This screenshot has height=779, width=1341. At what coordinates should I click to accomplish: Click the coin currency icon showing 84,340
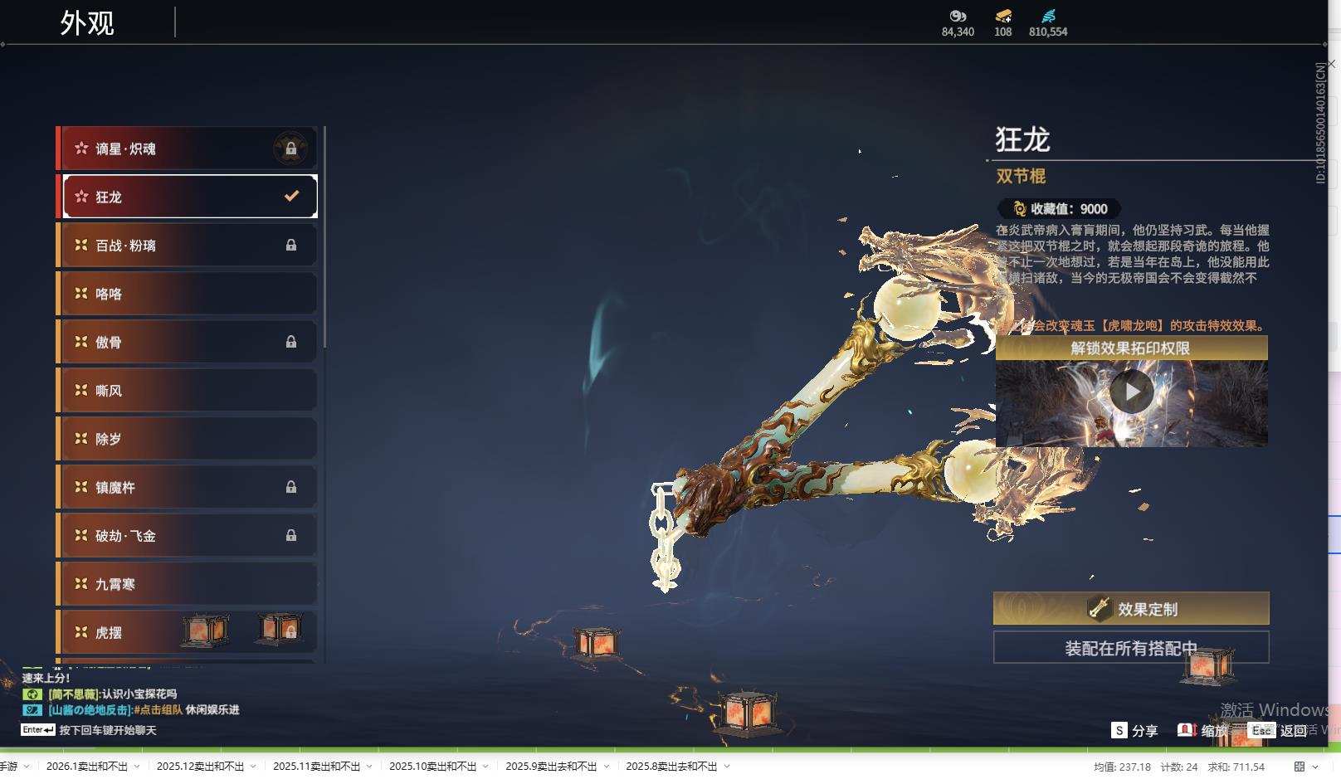(x=958, y=16)
